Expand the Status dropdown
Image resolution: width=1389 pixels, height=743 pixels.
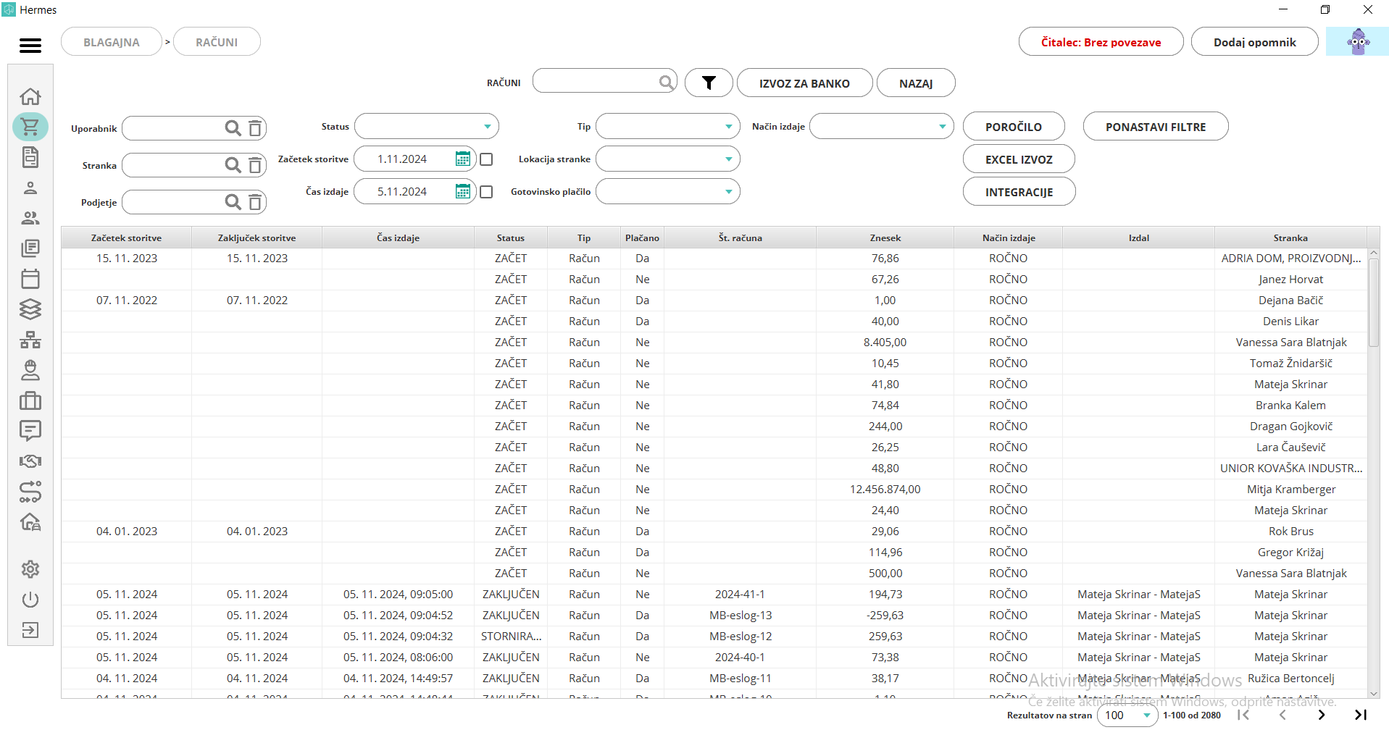pos(427,126)
